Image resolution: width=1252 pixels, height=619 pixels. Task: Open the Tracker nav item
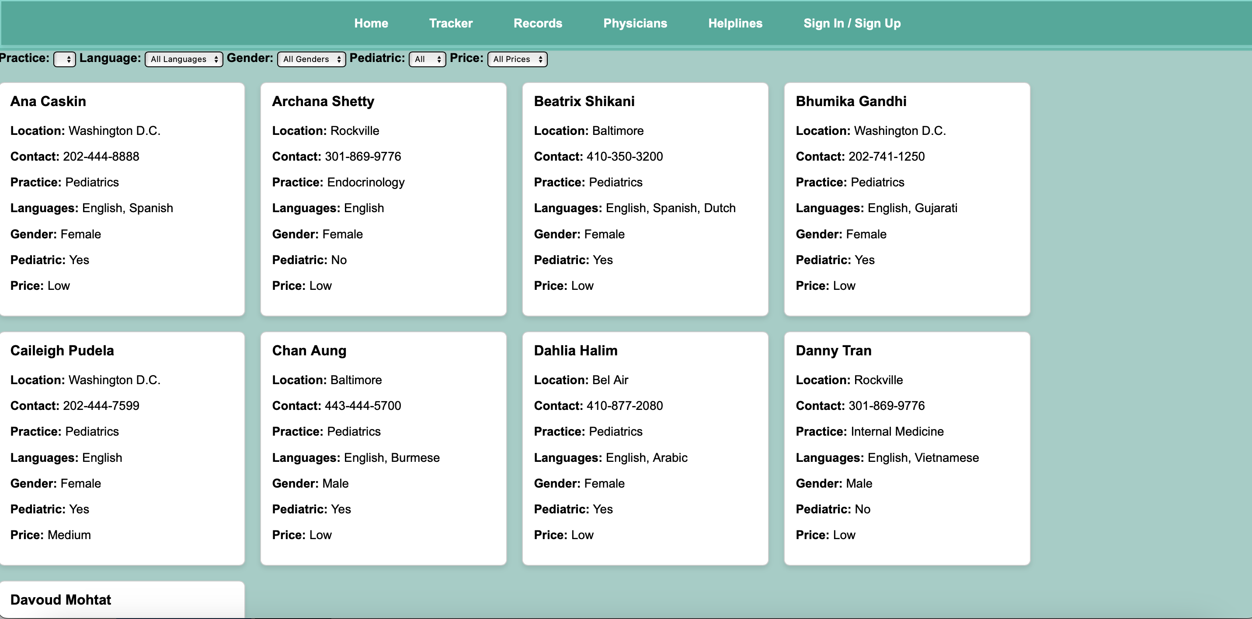coord(451,23)
